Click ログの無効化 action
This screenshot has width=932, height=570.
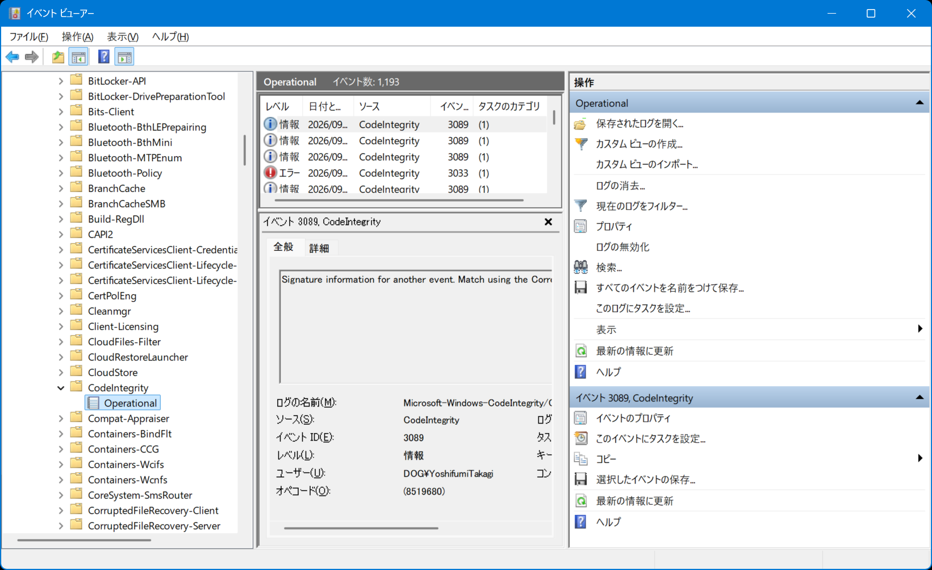(x=622, y=247)
